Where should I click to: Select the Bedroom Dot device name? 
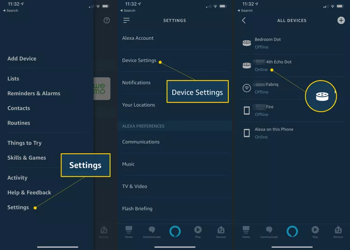coord(268,40)
